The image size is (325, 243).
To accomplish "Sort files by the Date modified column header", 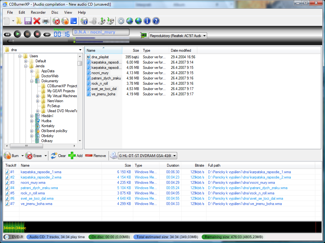I will click(x=183, y=50).
